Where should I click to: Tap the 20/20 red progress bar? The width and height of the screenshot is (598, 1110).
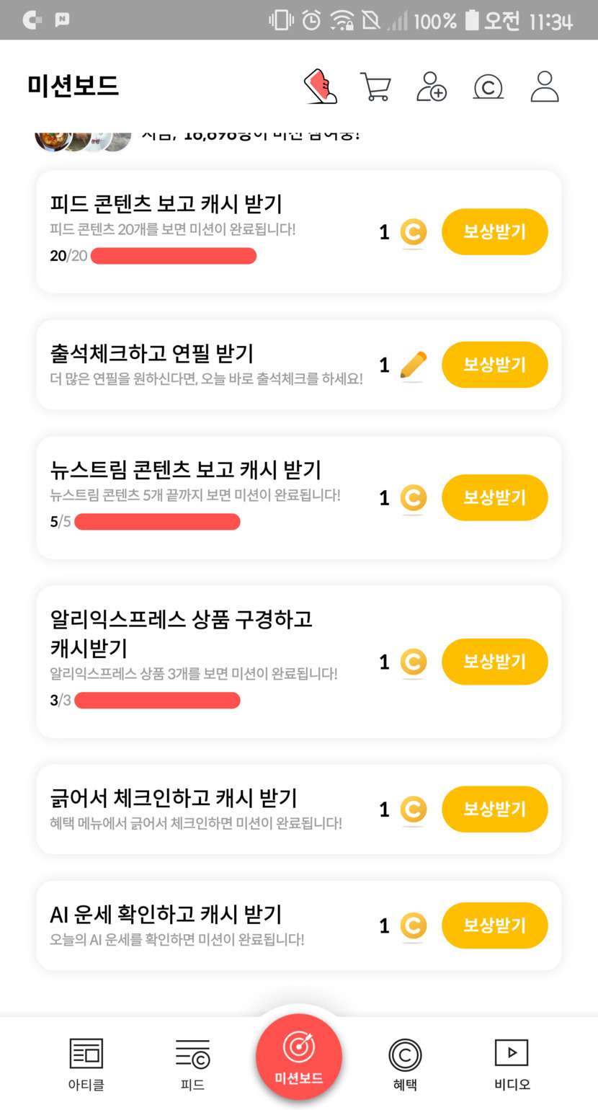[x=174, y=256]
